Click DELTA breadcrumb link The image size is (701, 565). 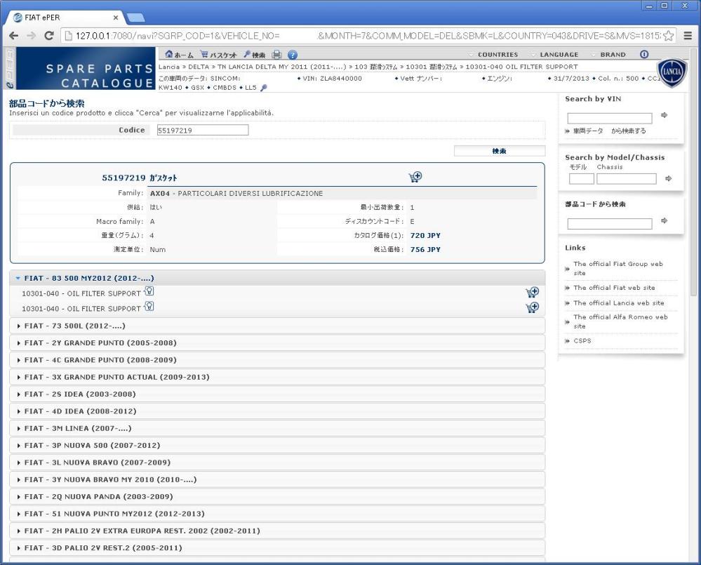point(199,67)
